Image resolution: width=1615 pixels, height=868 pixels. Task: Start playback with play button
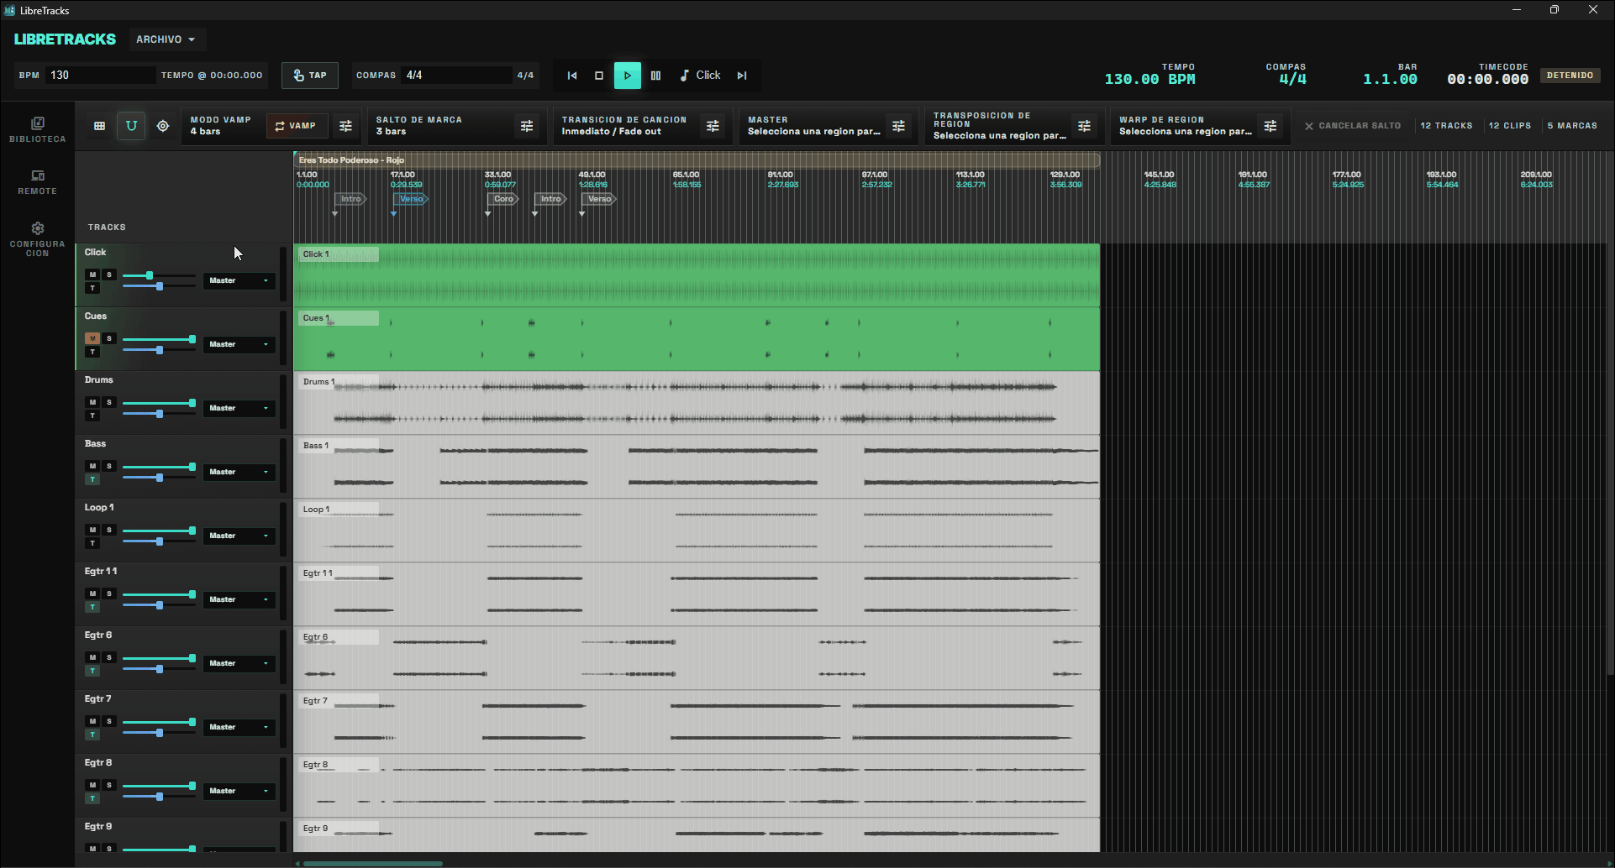(x=627, y=76)
